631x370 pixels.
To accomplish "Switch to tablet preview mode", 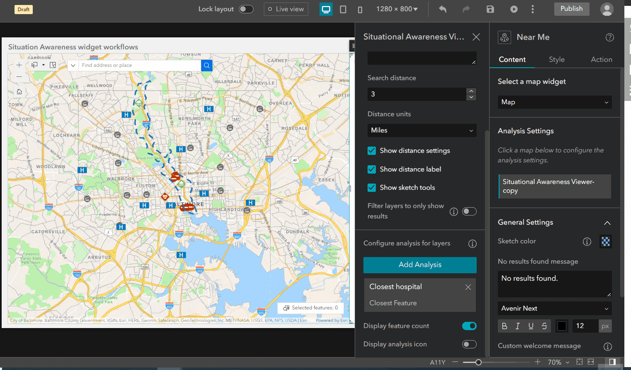I will tap(343, 9).
